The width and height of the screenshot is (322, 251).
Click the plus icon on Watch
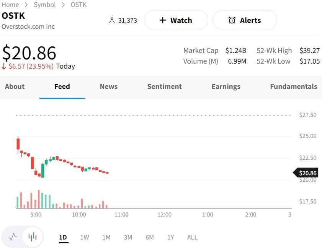pos(162,20)
